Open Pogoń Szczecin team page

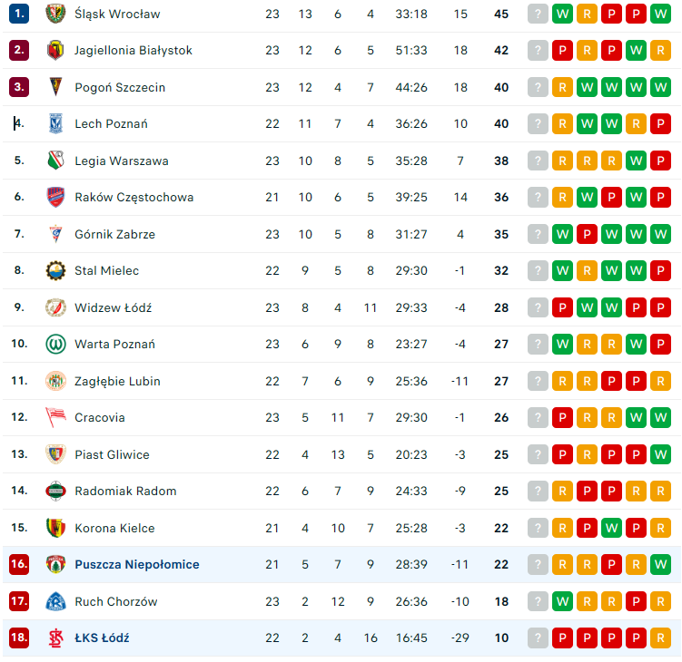[120, 87]
